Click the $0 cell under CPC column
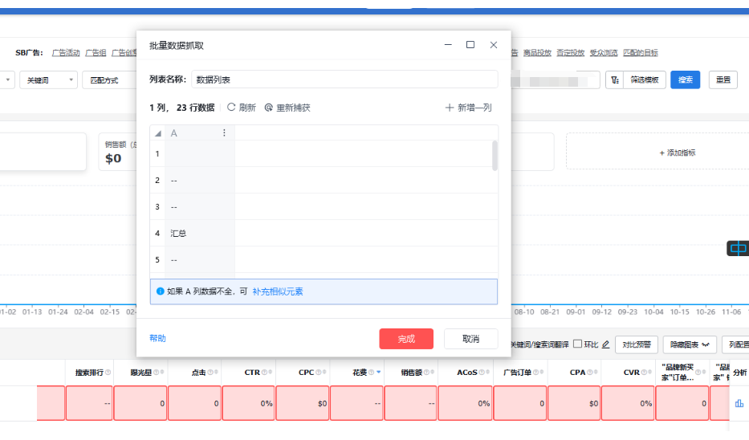Image resolution: width=749 pixels, height=440 pixels. point(303,403)
